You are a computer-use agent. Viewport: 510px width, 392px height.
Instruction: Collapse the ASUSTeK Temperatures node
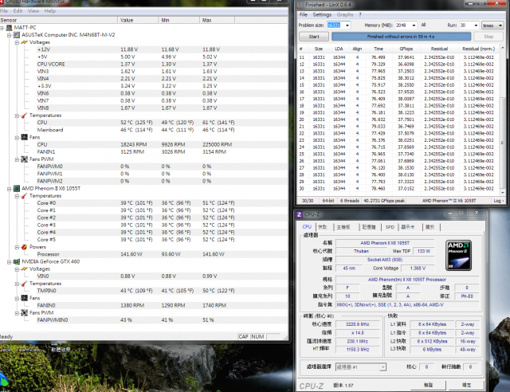pos(17,116)
